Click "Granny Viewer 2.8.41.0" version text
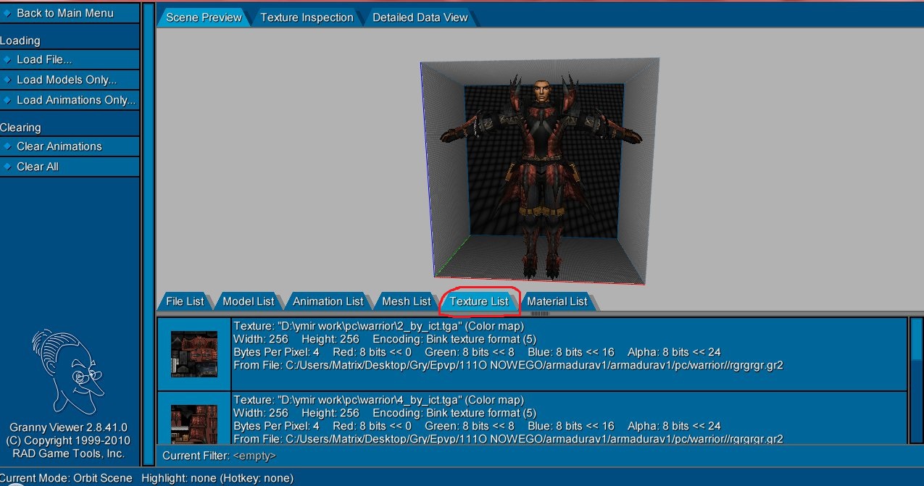Image resolution: width=924 pixels, height=486 pixels. click(x=68, y=427)
